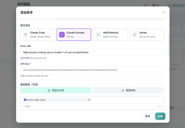Click the purple key icon on Claude Console
The height and width of the screenshot is (128, 185).
[x=62, y=35]
